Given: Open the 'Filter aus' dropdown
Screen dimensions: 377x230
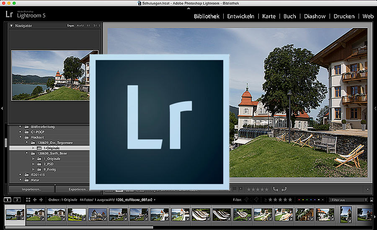Looking at the screenshot, I should pos(347,200).
